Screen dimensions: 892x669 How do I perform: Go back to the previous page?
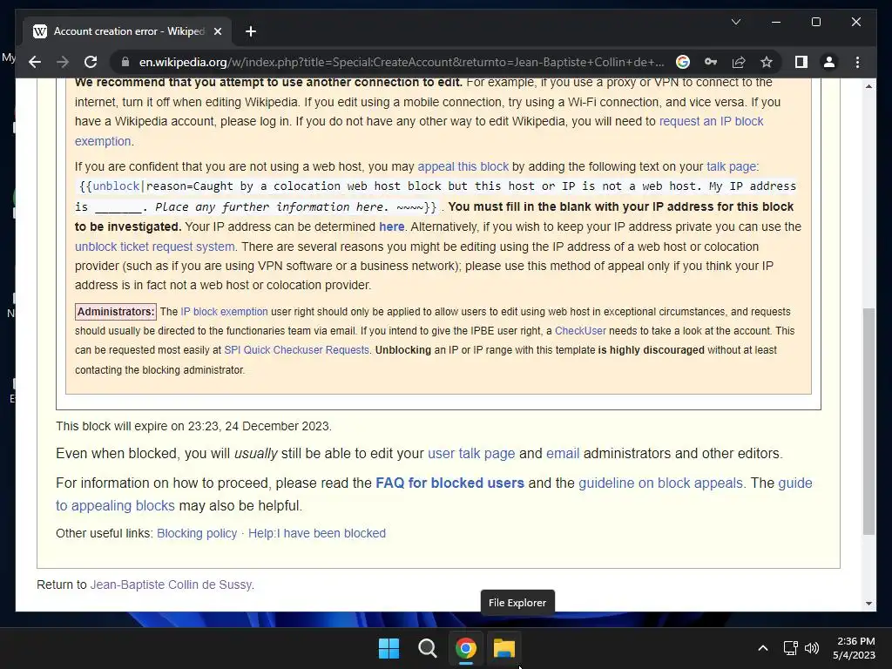pyautogui.click(x=35, y=62)
